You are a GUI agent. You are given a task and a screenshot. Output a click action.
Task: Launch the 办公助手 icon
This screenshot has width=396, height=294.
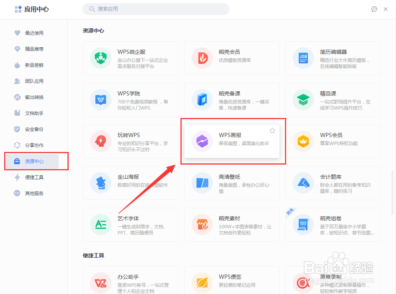click(101, 283)
